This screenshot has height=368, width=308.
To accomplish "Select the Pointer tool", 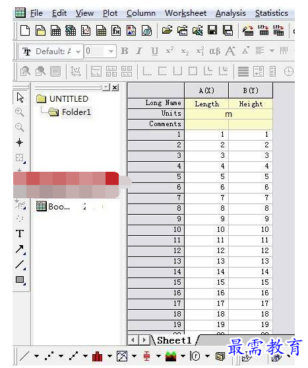I will point(20,97).
